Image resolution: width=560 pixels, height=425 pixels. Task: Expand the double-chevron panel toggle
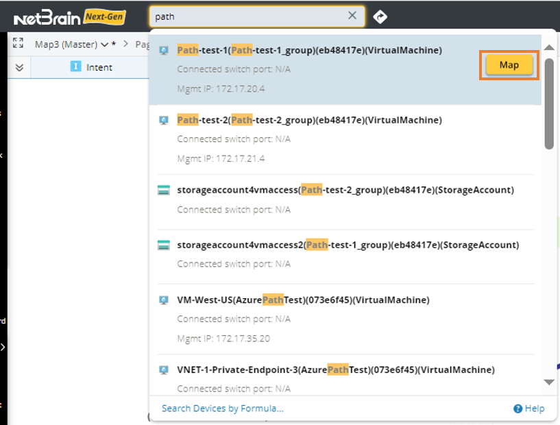pos(19,67)
